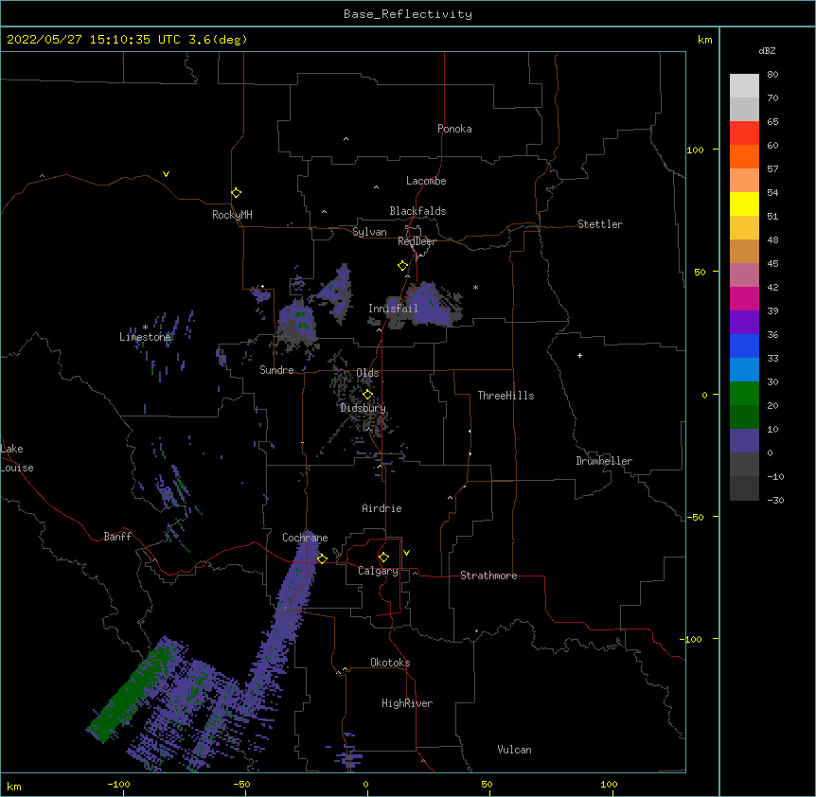The width and height of the screenshot is (816, 797).
Task: Click the Sundre label
Action: (276, 370)
